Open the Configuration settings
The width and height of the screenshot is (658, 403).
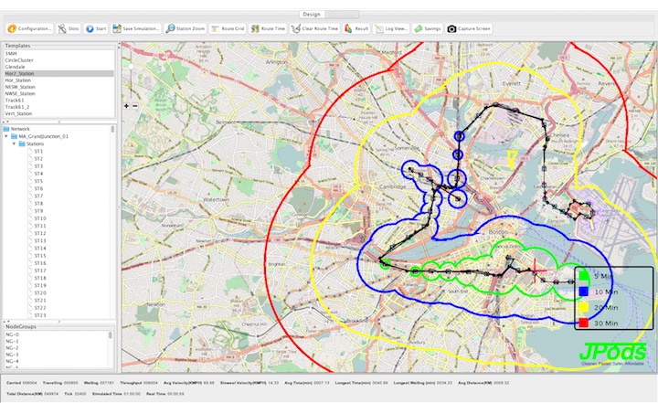point(28,28)
